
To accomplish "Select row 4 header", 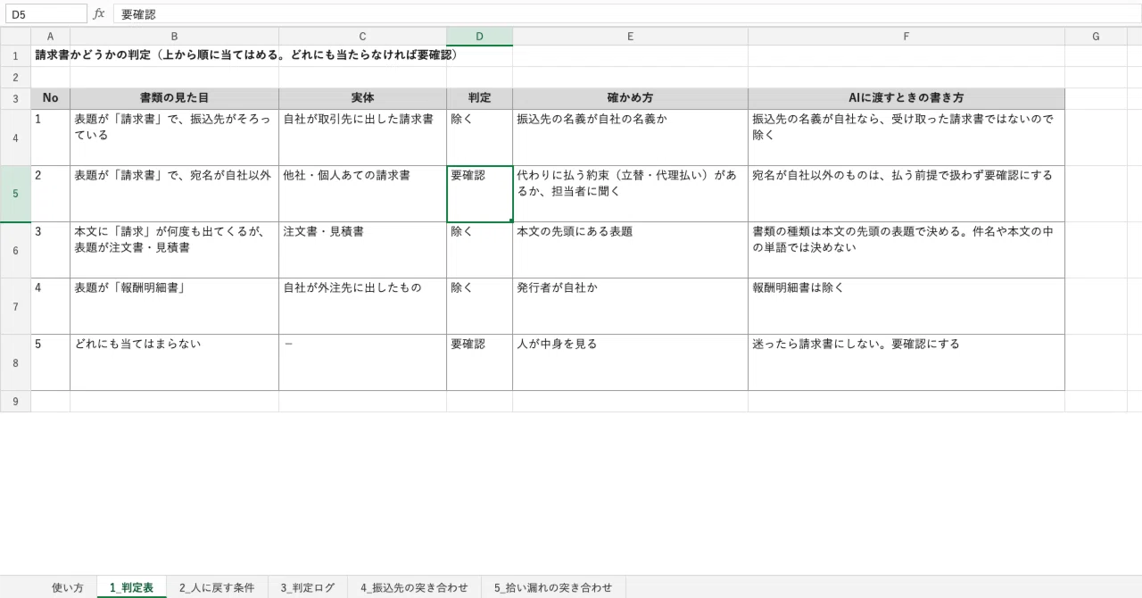I will 15,137.
